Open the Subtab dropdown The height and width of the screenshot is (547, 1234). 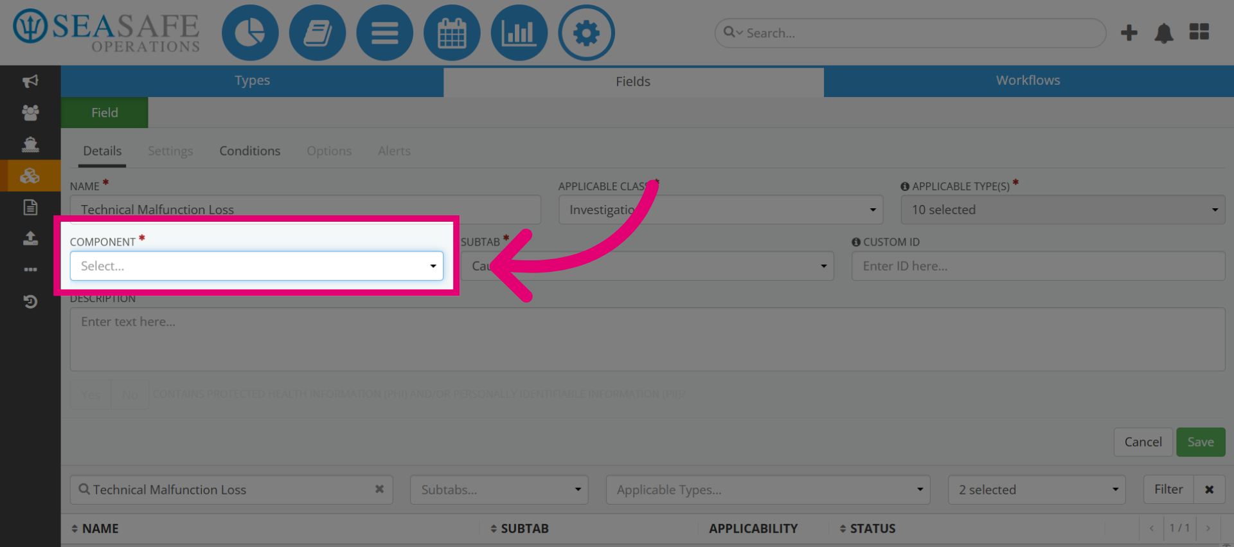(647, 266)
